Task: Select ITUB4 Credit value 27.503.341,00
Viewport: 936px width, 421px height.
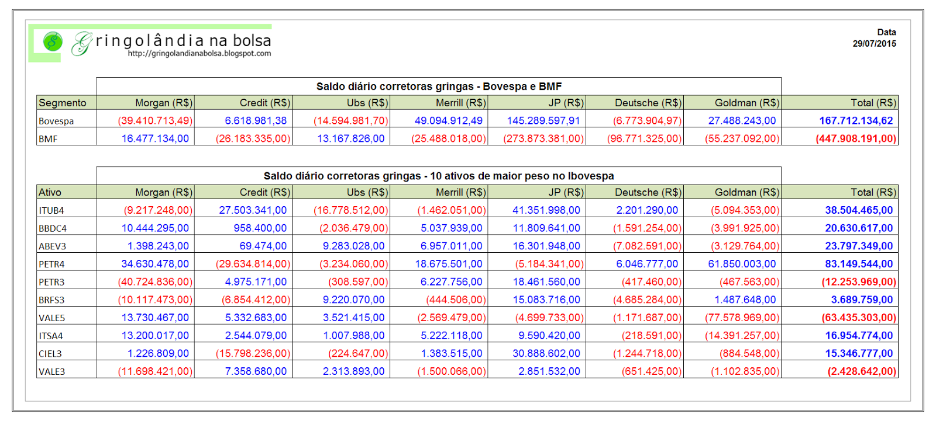Action: tap(253, 210)
